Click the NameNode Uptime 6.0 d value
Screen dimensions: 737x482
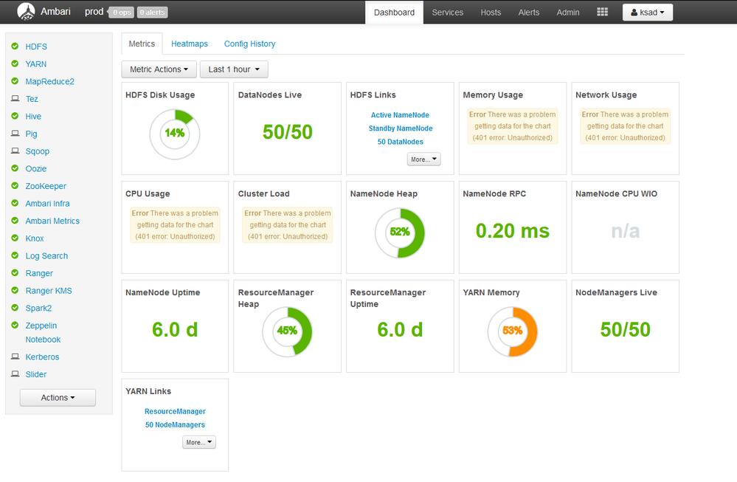[x=175, y=329]
